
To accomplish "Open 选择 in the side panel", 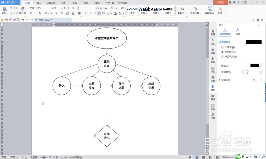I will (213, 51).
